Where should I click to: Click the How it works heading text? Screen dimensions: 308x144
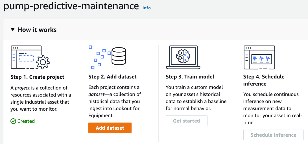click(37, 30)
